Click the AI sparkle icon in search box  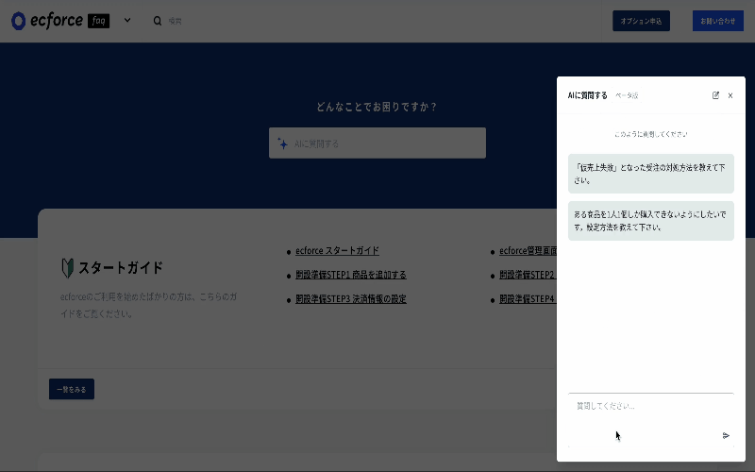tap(282, 143)
